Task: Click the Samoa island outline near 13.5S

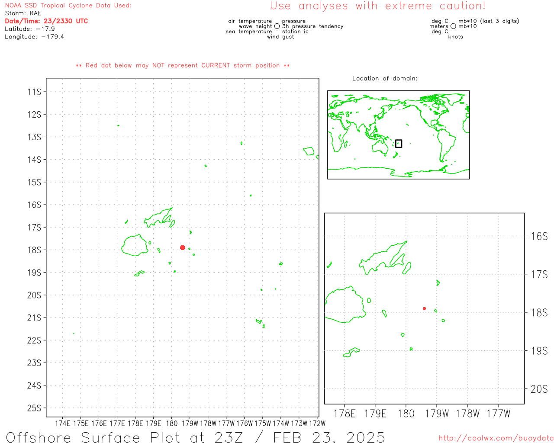Action: point(309,151)
